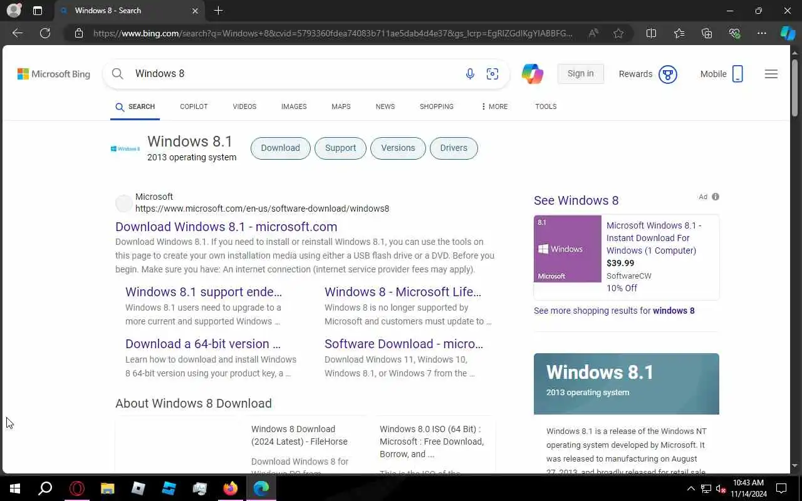This screenshot has width=802, height=501.
Task: Show hidden tray icons chevron
Action: coord(690,488)
